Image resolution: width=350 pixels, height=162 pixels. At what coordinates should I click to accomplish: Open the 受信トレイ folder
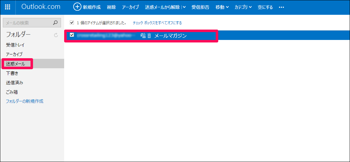point(15,45)
